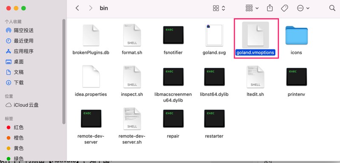Select the idea.properties file icon
Viewport: 340px width, 163px height.
click(x=91, y=77)
